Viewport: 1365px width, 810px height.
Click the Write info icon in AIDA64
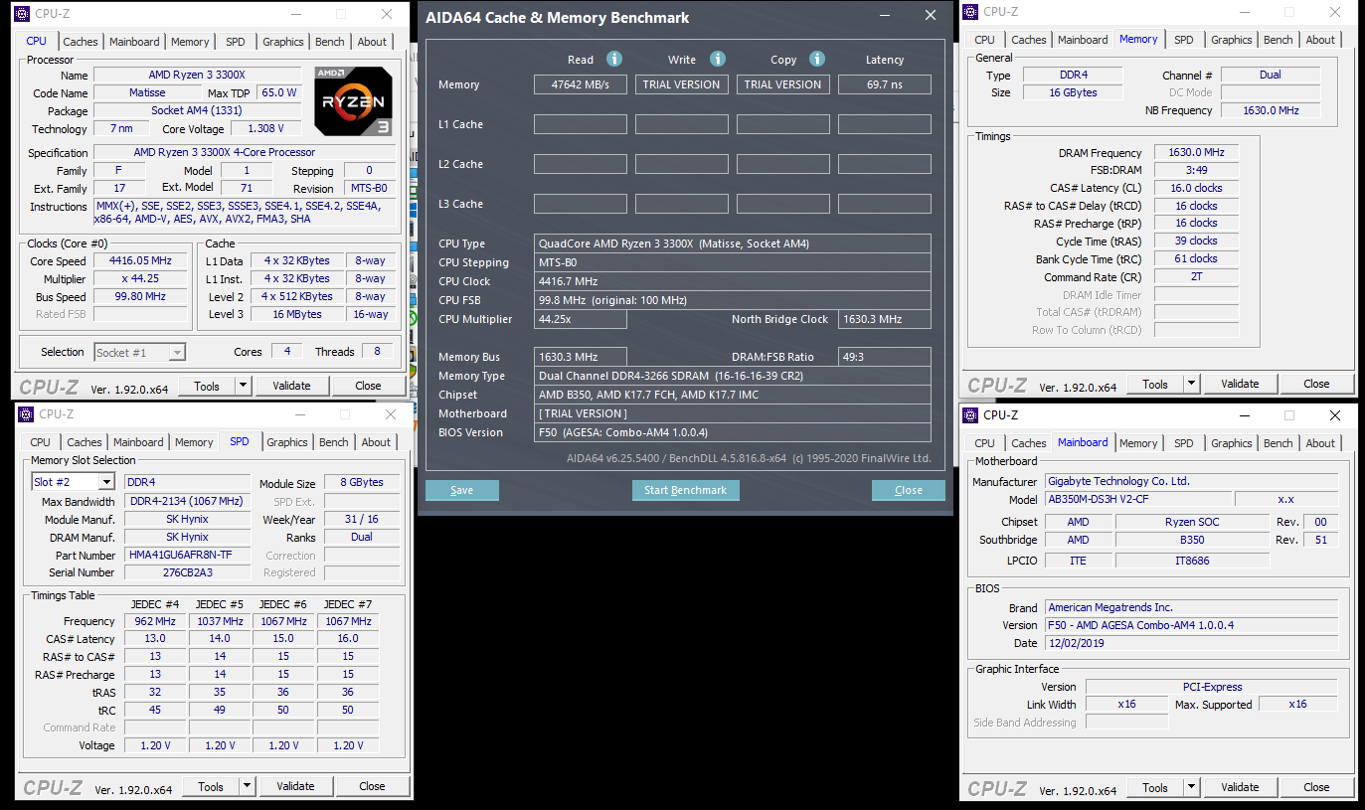718,59
